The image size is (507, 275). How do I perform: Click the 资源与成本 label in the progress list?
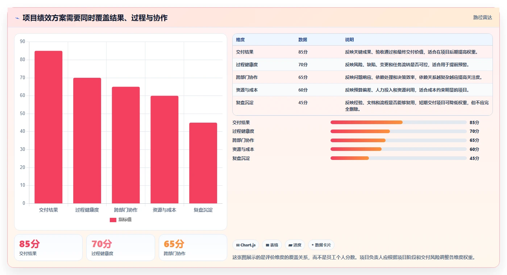(243, 149)
